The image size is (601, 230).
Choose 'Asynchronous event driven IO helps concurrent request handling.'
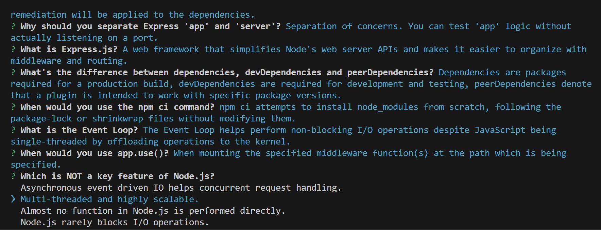click(x=181, y=188)
